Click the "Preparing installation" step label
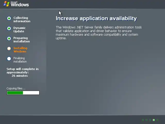The image size is (165, 124). (x=22, y=40)
